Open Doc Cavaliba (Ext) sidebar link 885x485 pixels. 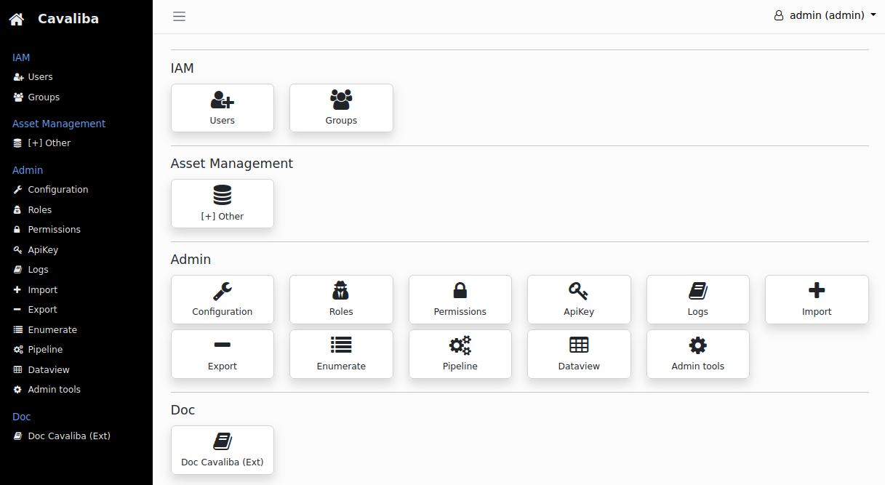[x=68, y=436]
